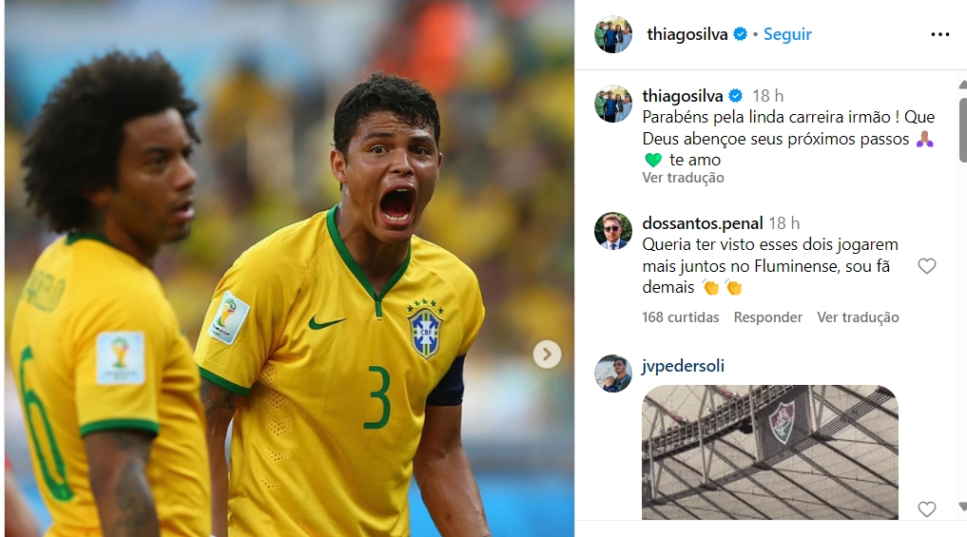
Task: Click thiagosilva avatar beside the caption
Action: (613, 104)
